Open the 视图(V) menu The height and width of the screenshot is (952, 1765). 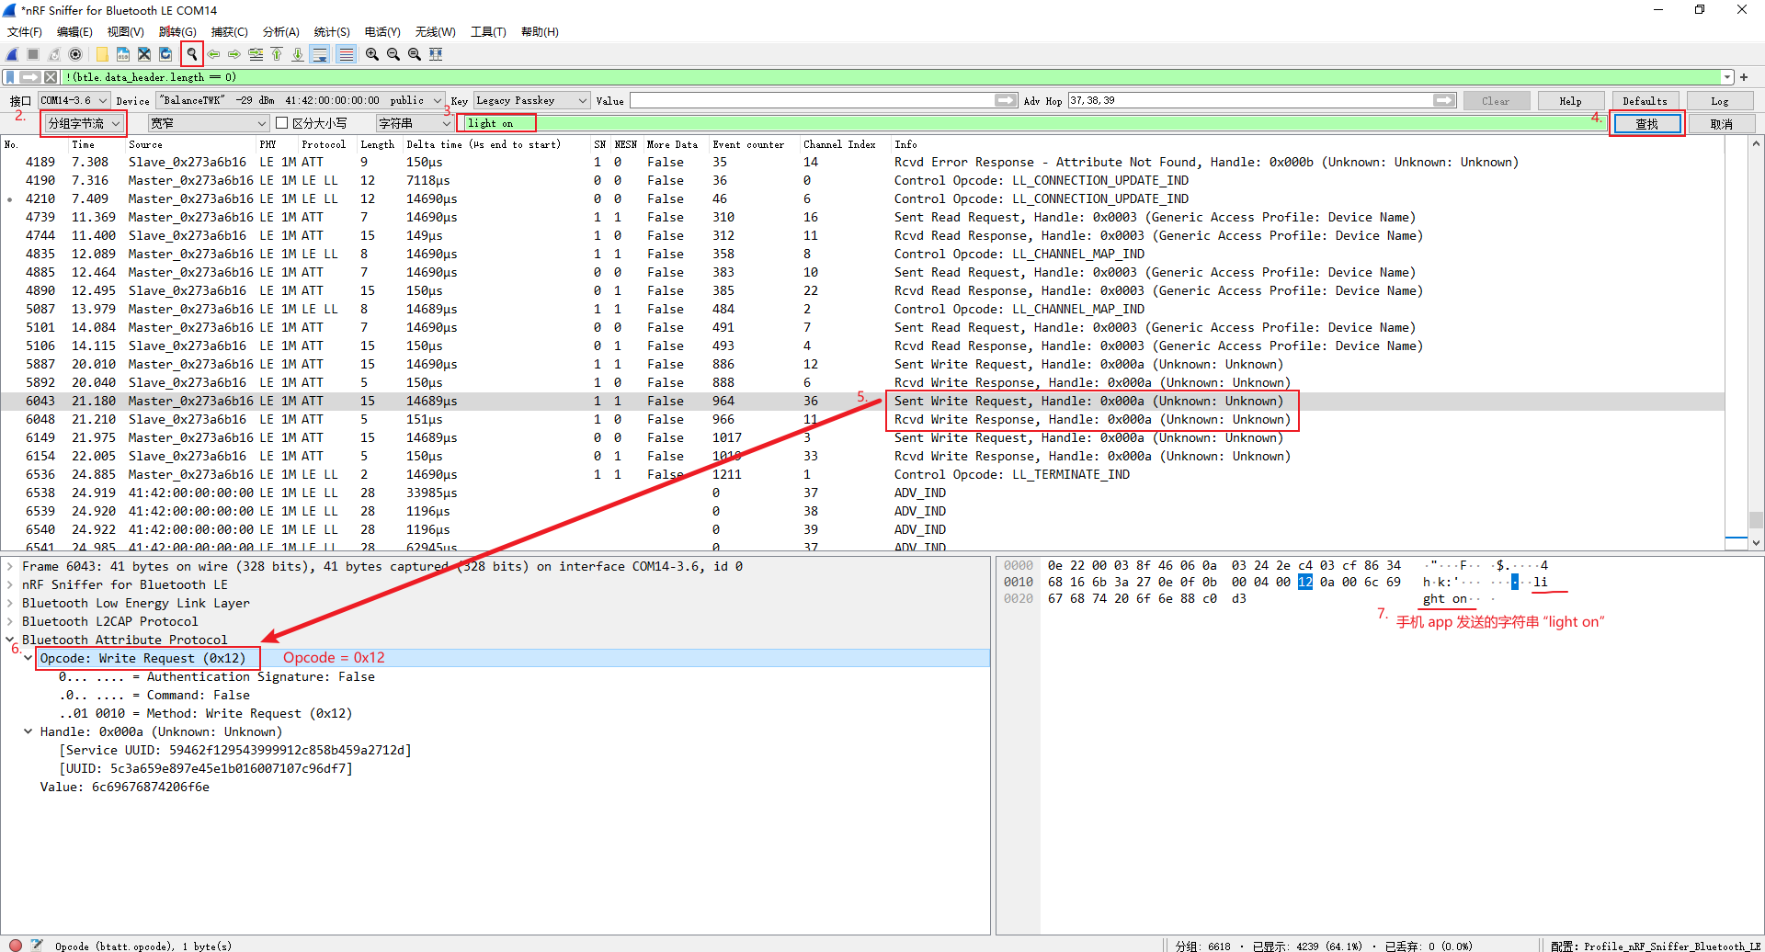point(125,32)
